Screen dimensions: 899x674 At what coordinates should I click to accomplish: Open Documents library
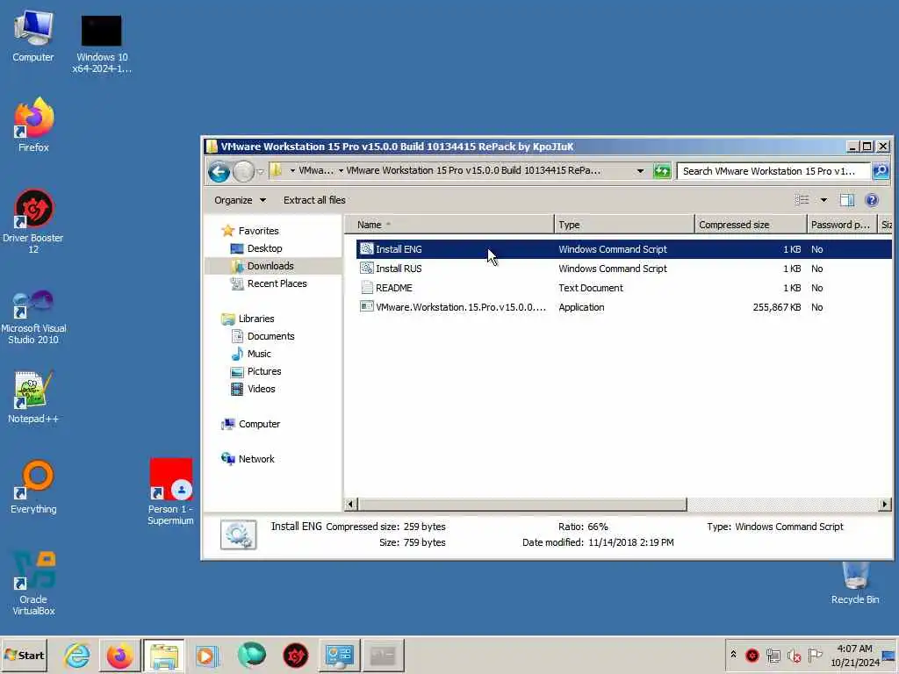coord(270,336)
